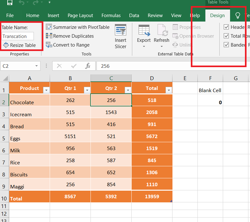This screenshot has width=250, height=222.
Task: Open the File tab
Action: (10, 16)
